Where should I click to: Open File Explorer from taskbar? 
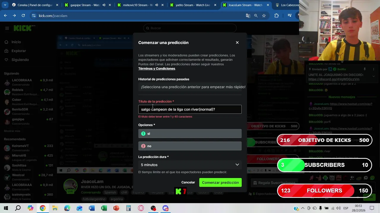55,208
